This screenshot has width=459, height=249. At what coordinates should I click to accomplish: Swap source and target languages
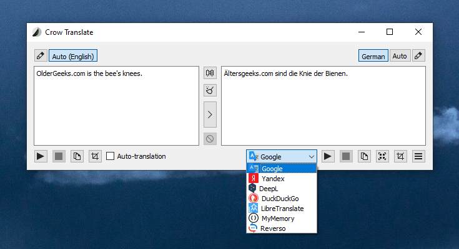tap(210, 73)
